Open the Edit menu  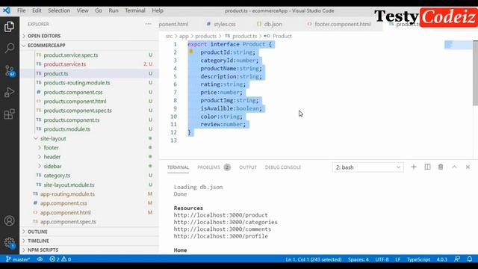[37, 10]
